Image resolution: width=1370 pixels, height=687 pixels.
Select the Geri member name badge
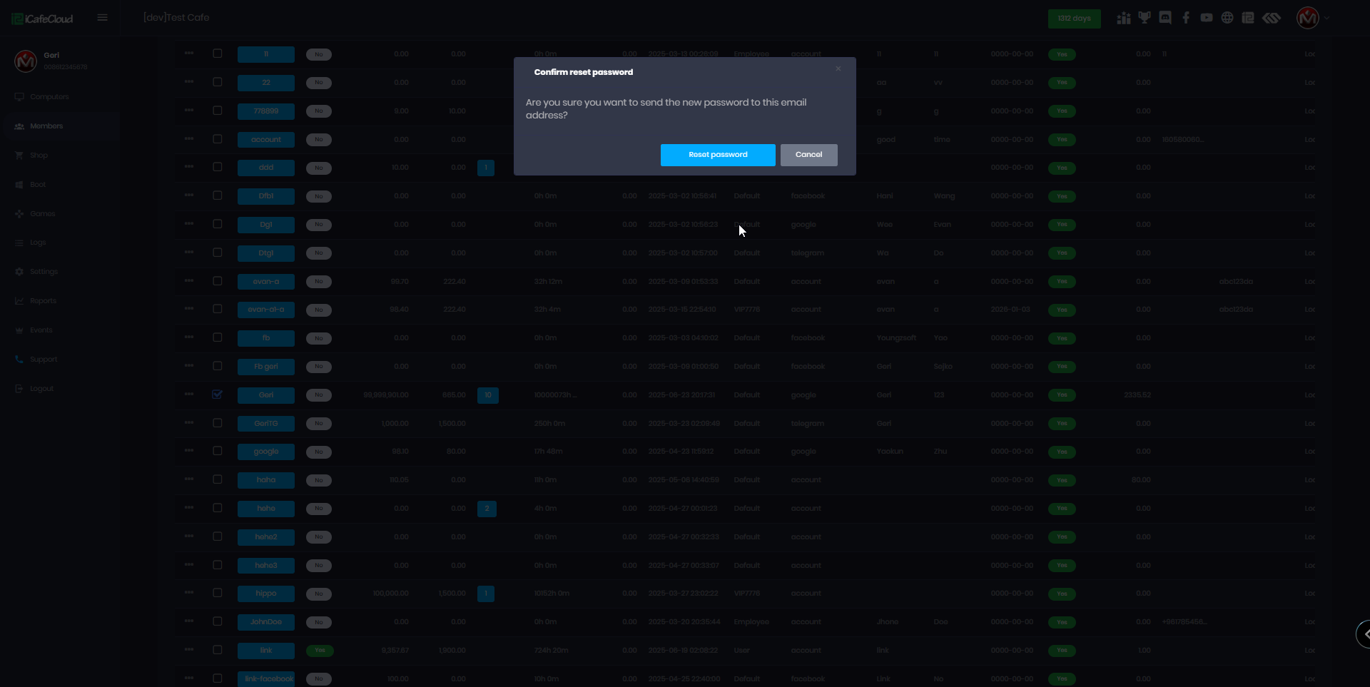[265, 395]
